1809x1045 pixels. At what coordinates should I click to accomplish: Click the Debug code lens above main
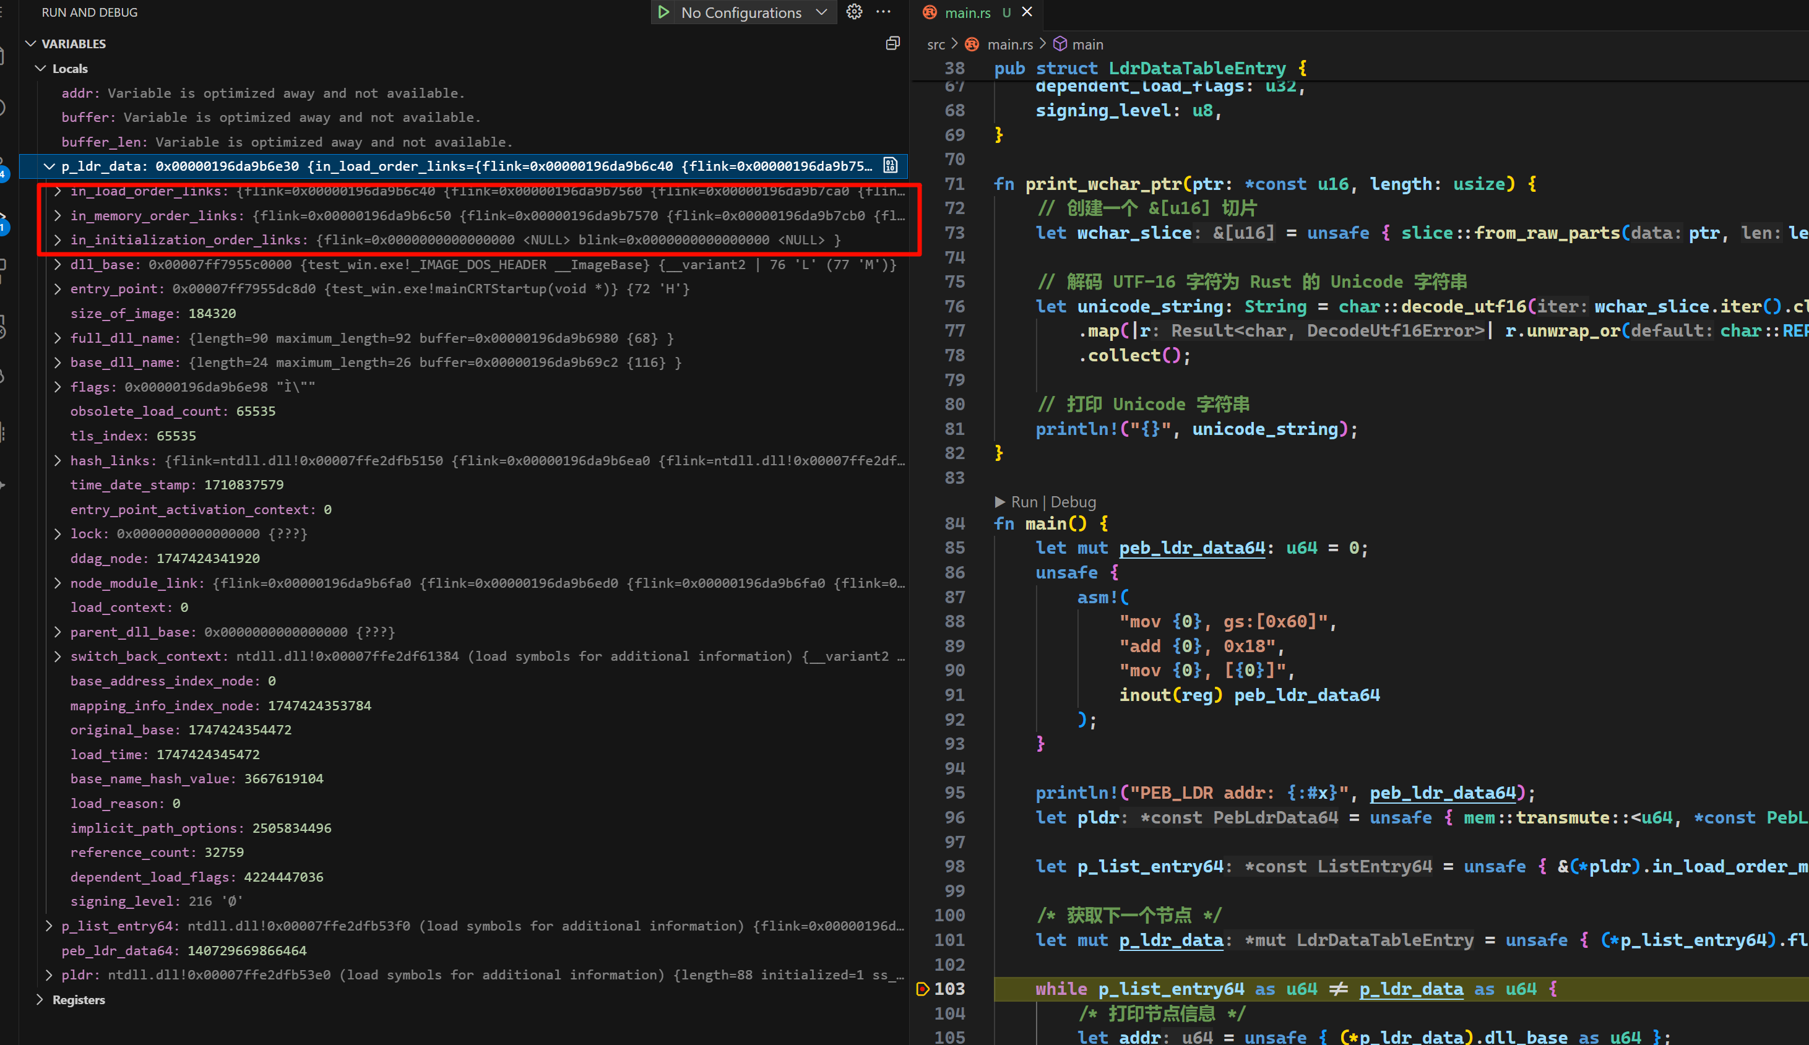[1073, 502]
